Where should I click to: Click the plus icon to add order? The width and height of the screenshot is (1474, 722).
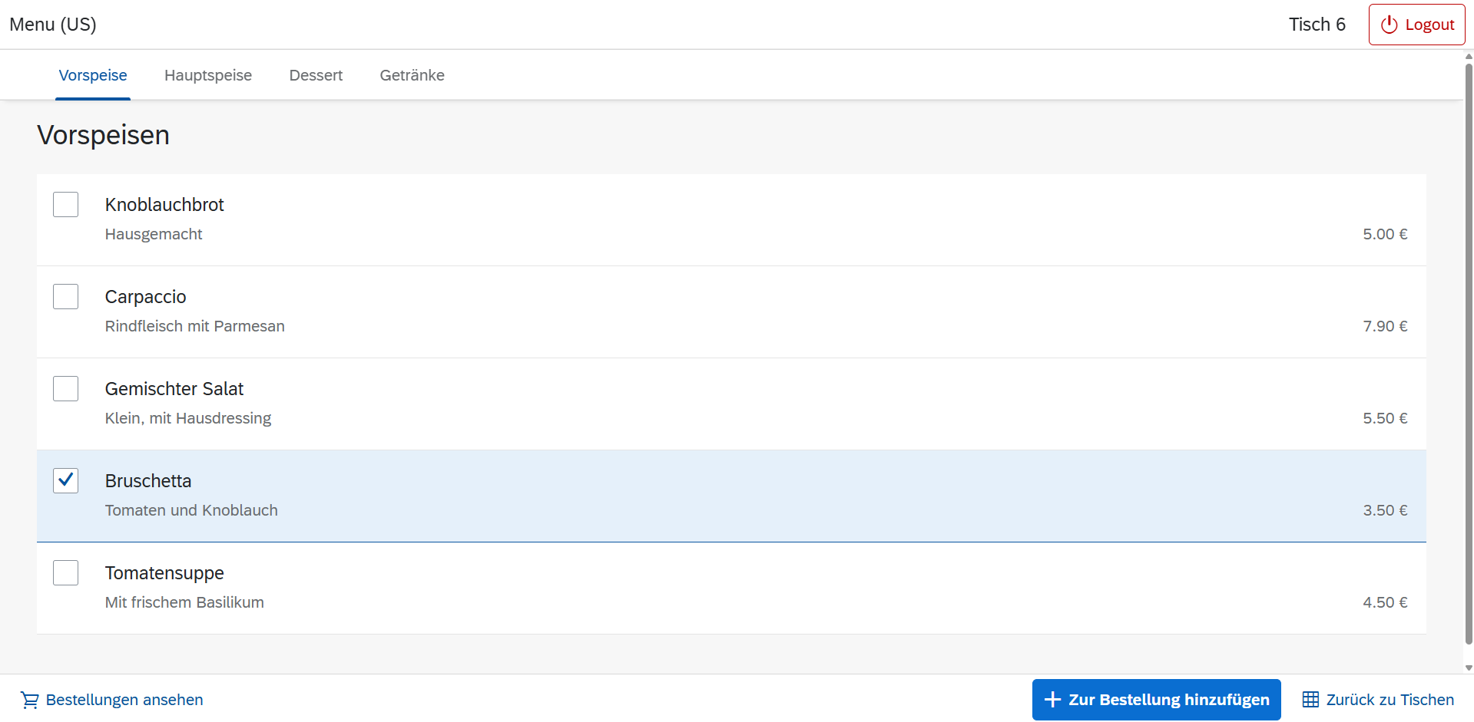click(x=1052, y=700)
